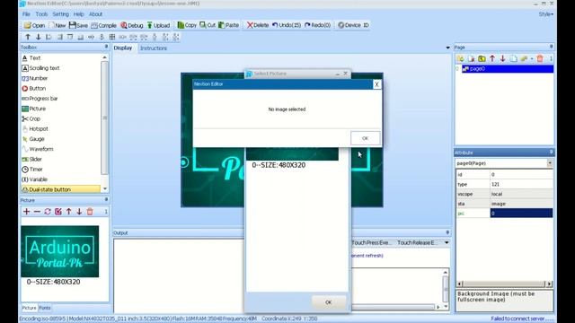
Task: Send component down with down-arrow alignment icon
Action: (x=38, y=37)
